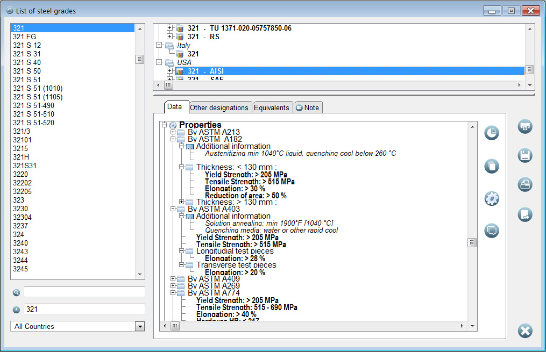Image resolution: width=546 pixels, height=352 pixels.
Task: Select the 321 - AISI standard row
Action: pyautogui.click(x=350, y=71)
